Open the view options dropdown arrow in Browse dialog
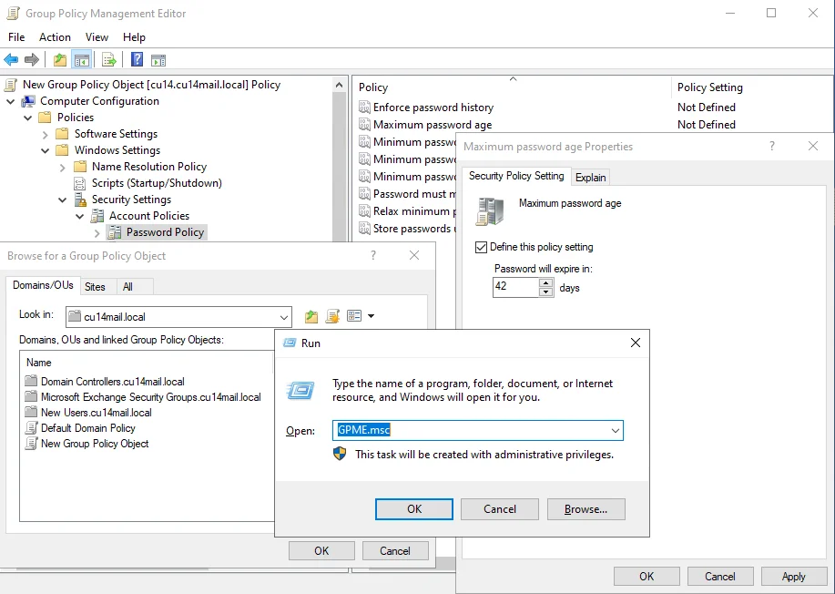 tap(372, 316)
